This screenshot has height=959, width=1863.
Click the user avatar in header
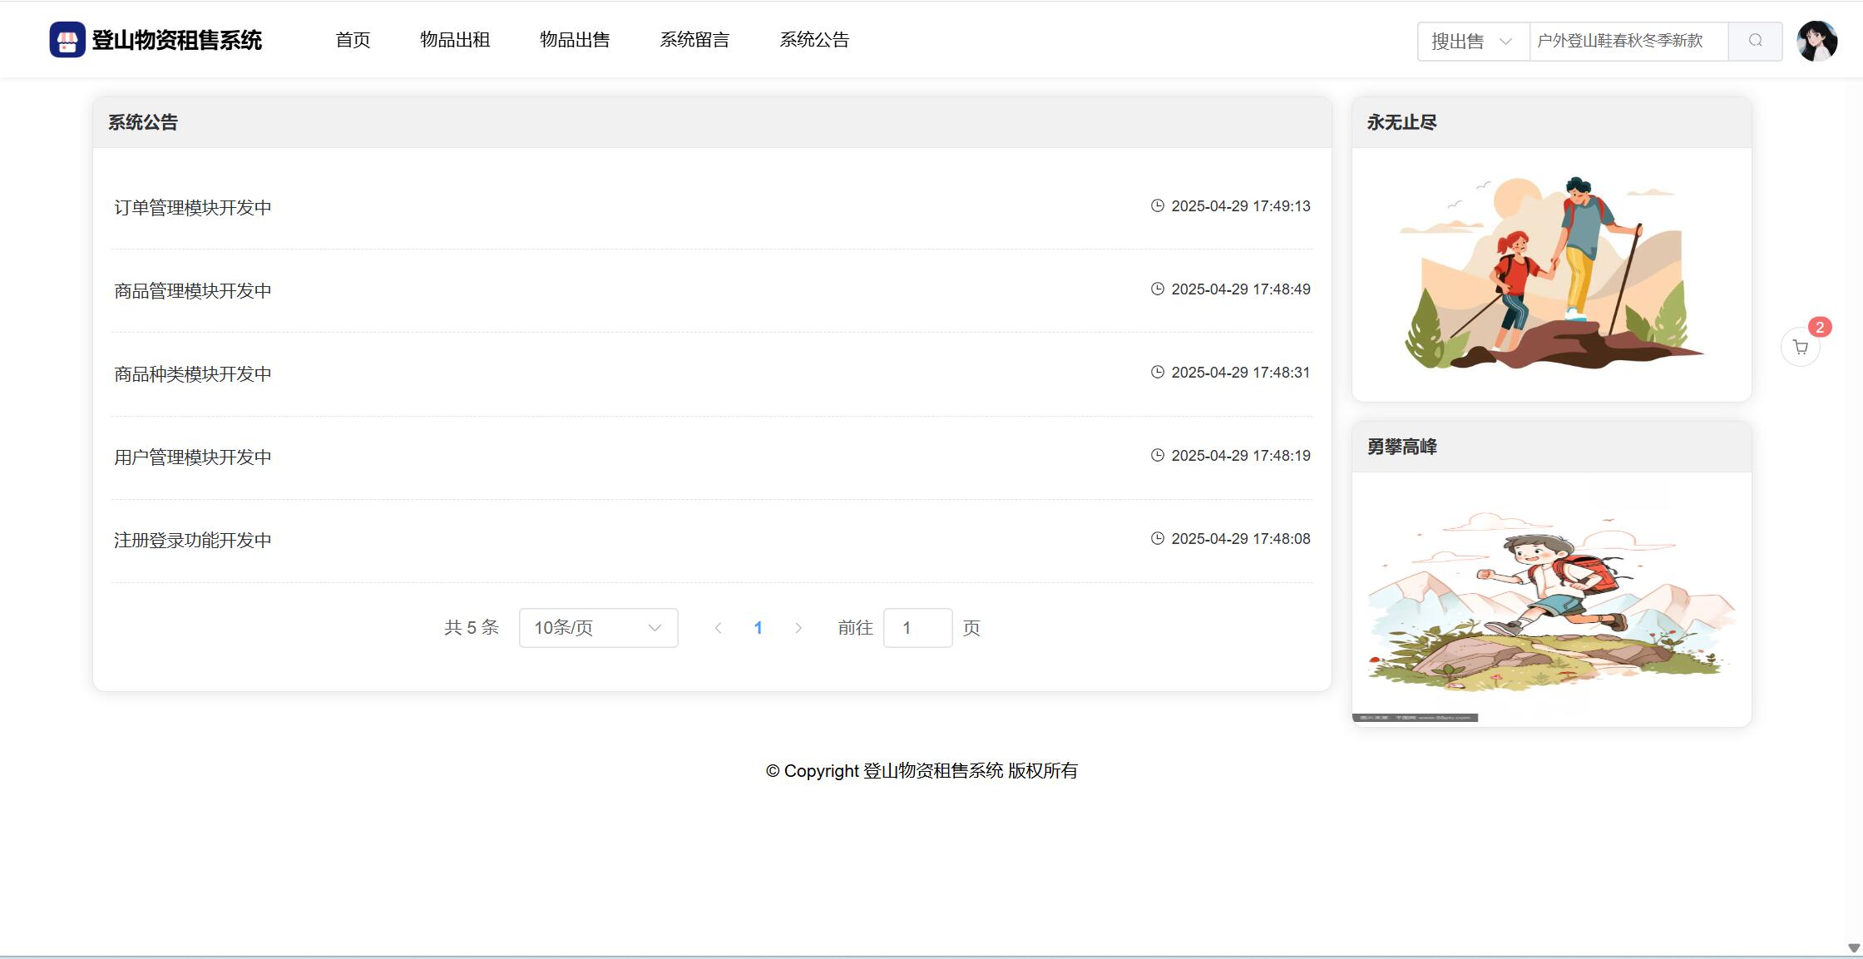(1816, 41)
